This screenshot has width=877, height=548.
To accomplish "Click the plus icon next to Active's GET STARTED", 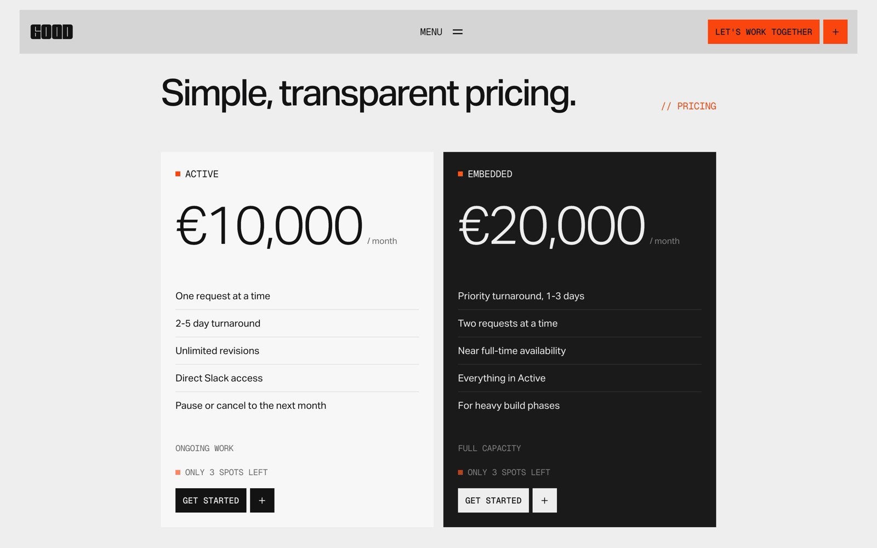I will [262, 500].
